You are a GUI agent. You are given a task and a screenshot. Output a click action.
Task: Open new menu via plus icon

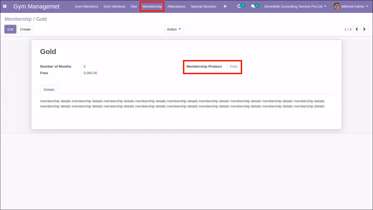[225, 6]
